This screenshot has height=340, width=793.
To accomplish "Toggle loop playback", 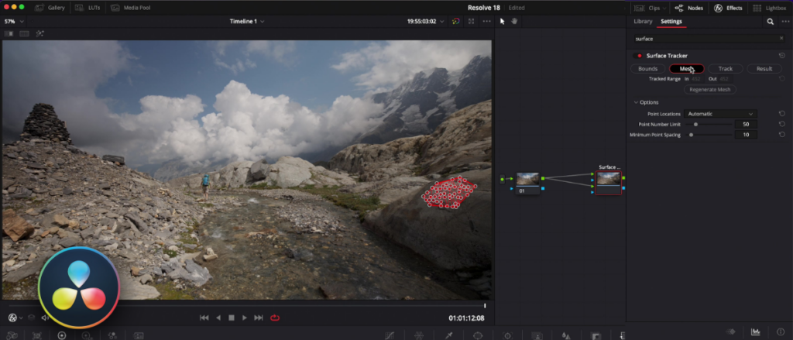I will click(x=275, y=318).
